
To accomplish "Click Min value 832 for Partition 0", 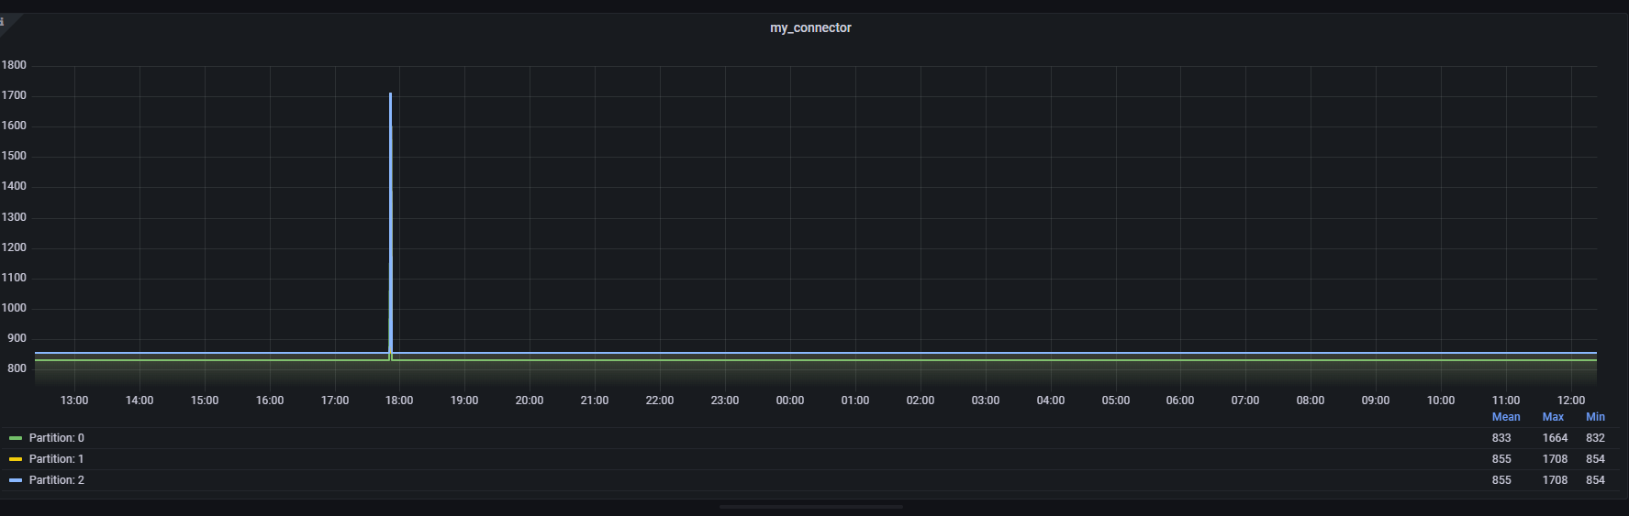I will 1595,438.
